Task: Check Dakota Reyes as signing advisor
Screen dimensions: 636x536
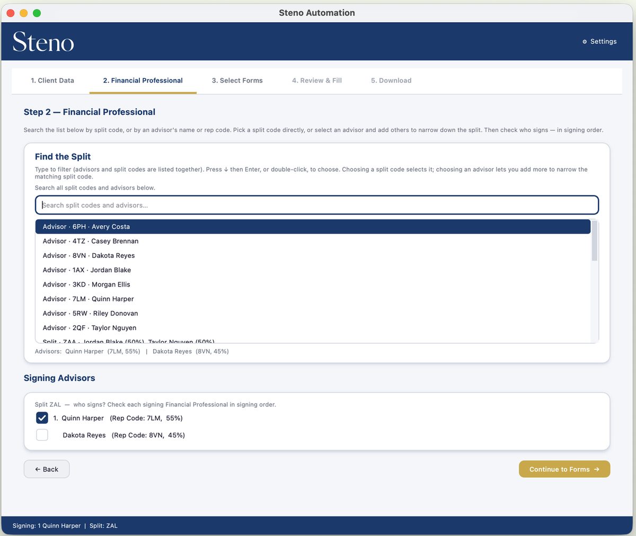Action: pos(42,435)
